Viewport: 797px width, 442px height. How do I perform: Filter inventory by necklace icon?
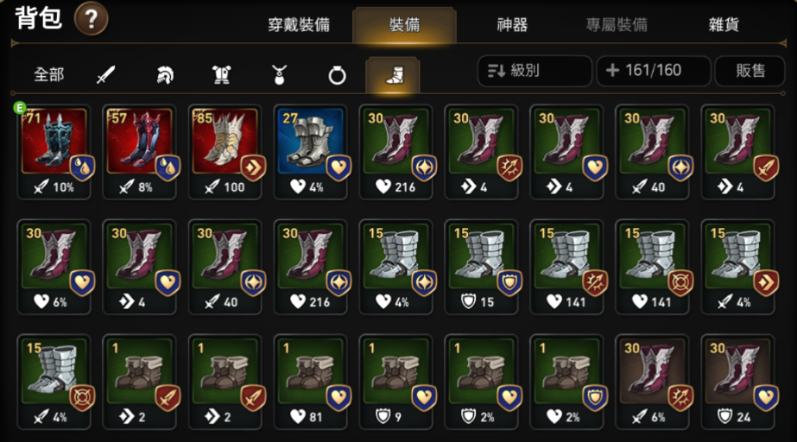tap(279, 75)
